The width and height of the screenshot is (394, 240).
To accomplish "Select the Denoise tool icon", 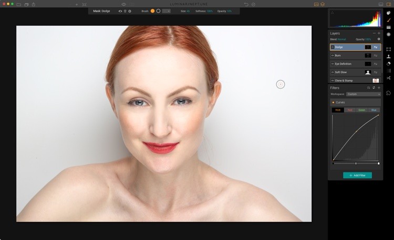I will pos(388,71).
